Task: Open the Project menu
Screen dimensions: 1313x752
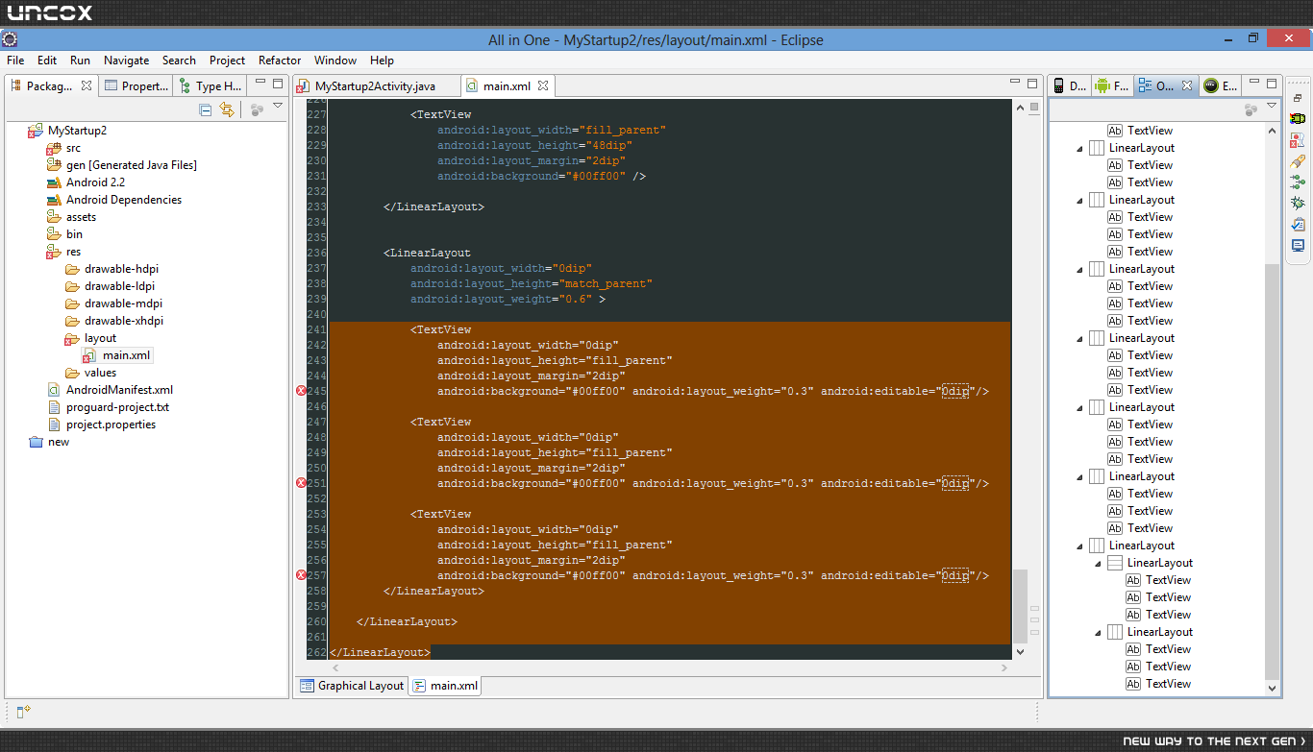Action: click(227, 61)
